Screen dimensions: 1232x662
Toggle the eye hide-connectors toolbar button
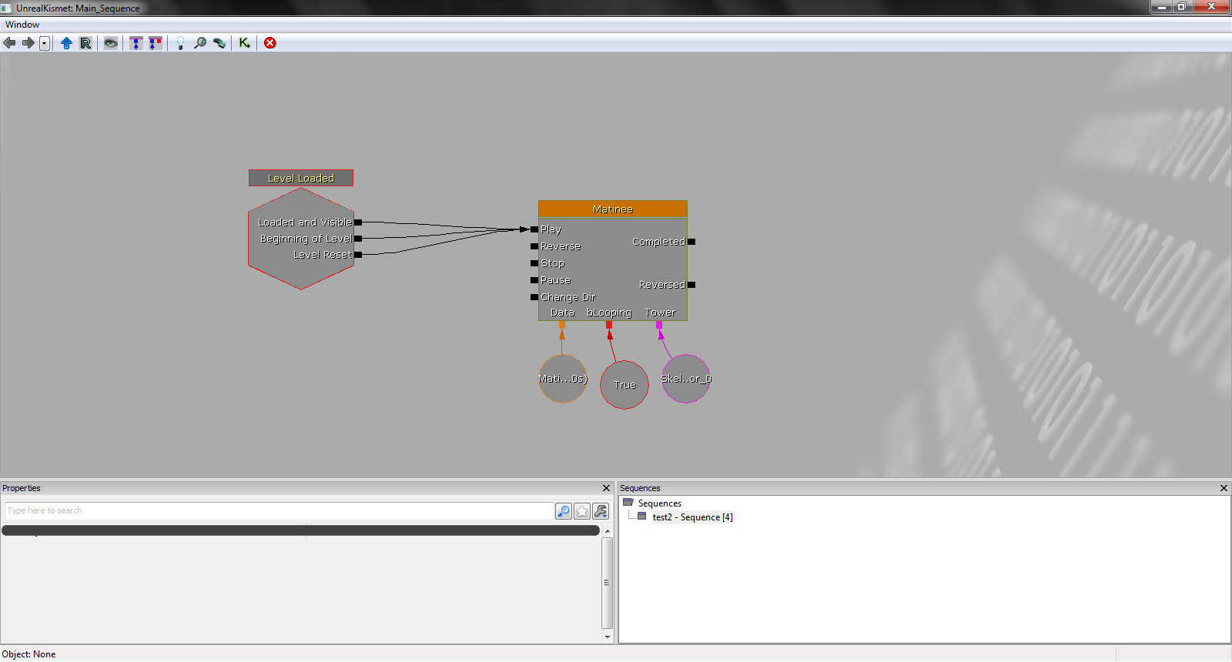tap(111, 43)
